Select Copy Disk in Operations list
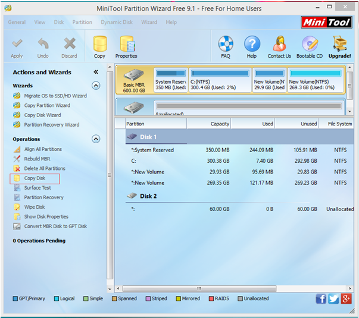The image size is (359, 318). (x=35, y=178)
